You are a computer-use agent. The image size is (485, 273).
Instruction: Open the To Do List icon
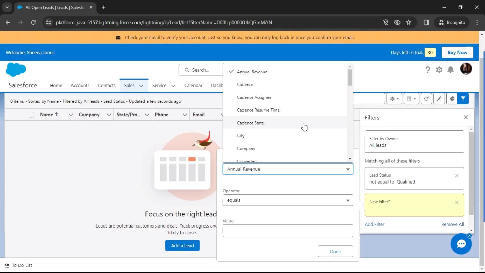click(7, 265)
